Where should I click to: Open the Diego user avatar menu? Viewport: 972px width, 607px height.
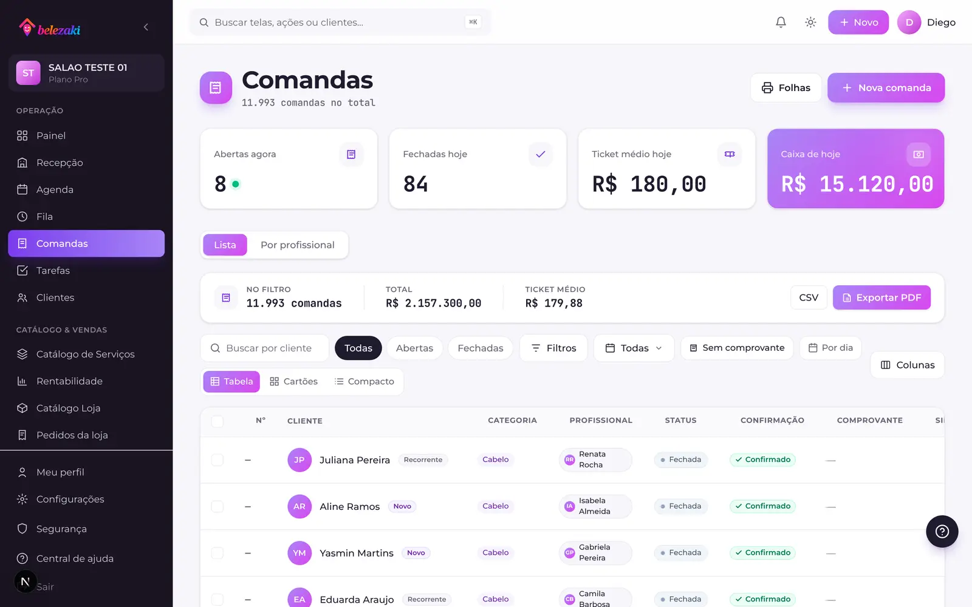(909, 22)
